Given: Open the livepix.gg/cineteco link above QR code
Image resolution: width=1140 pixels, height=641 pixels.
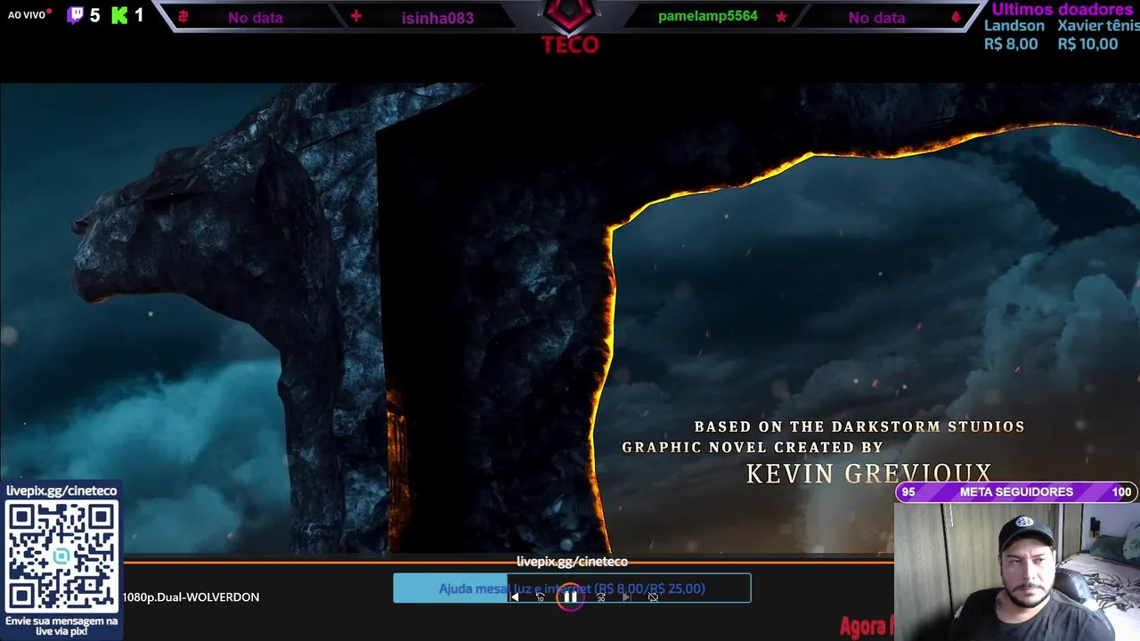Looking at the screenshot, I should click(61, 491).
